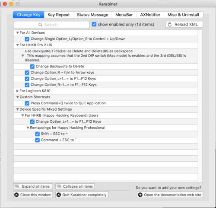Collapse the For All Devices group
216x208 pixels.
(17, 33)
